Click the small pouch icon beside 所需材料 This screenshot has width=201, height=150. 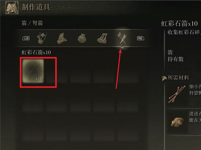164,78
